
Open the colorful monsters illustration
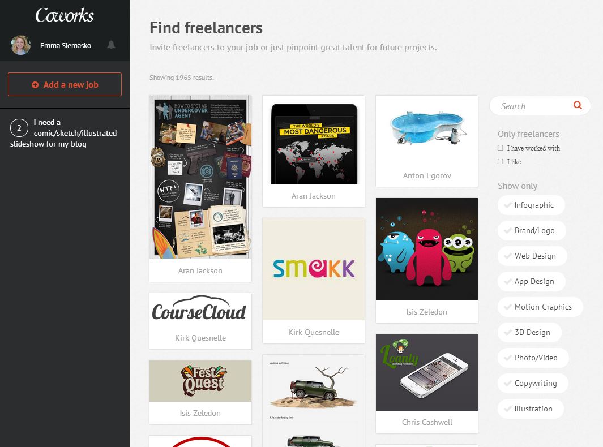tap(427, 249)
